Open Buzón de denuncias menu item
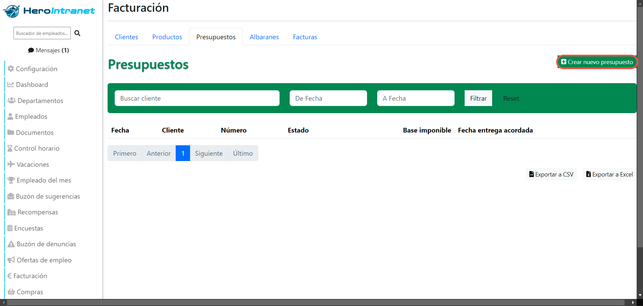This screenshot has width=643, height=306. tap(46, 244)
